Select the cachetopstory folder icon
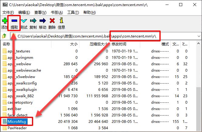The image size is (202, 132). coord(5,102)
